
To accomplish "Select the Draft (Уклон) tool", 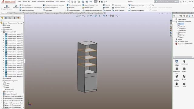I will [x=106, y=8].
